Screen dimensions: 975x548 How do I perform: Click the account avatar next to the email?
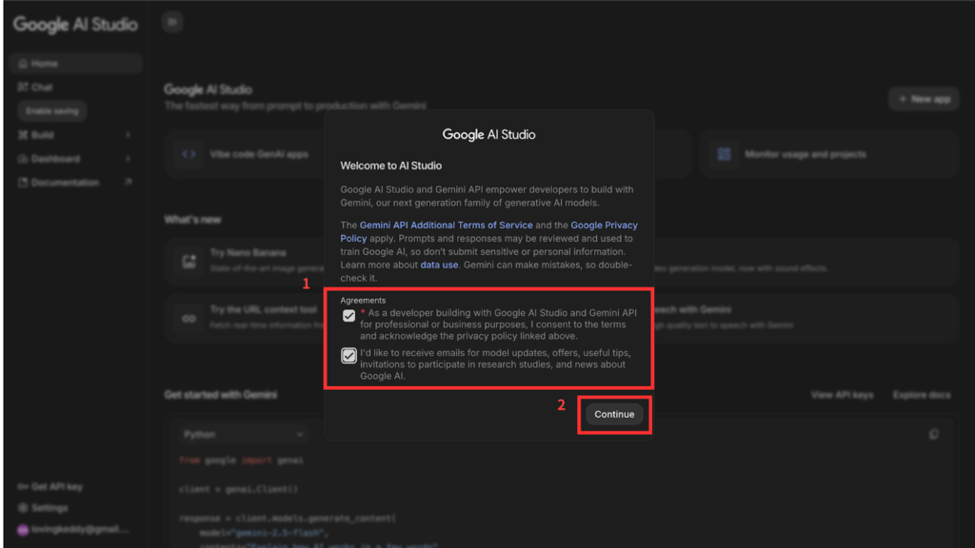pos(23,530)
